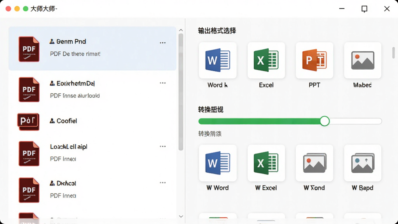The width and height of the screenshot is (398, 224).
Task: Click the lock icon before EoucherimDe
Action: pyautogui.click(x=52, y=83)
